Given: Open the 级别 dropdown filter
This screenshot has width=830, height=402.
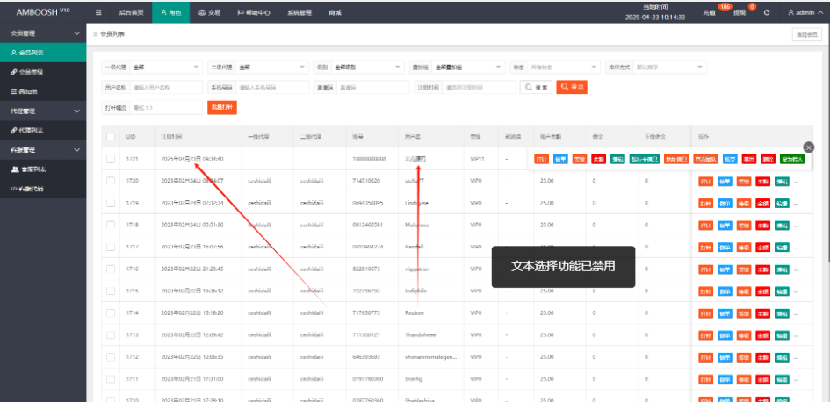Looking at the screenshot, I should [368, 68].
